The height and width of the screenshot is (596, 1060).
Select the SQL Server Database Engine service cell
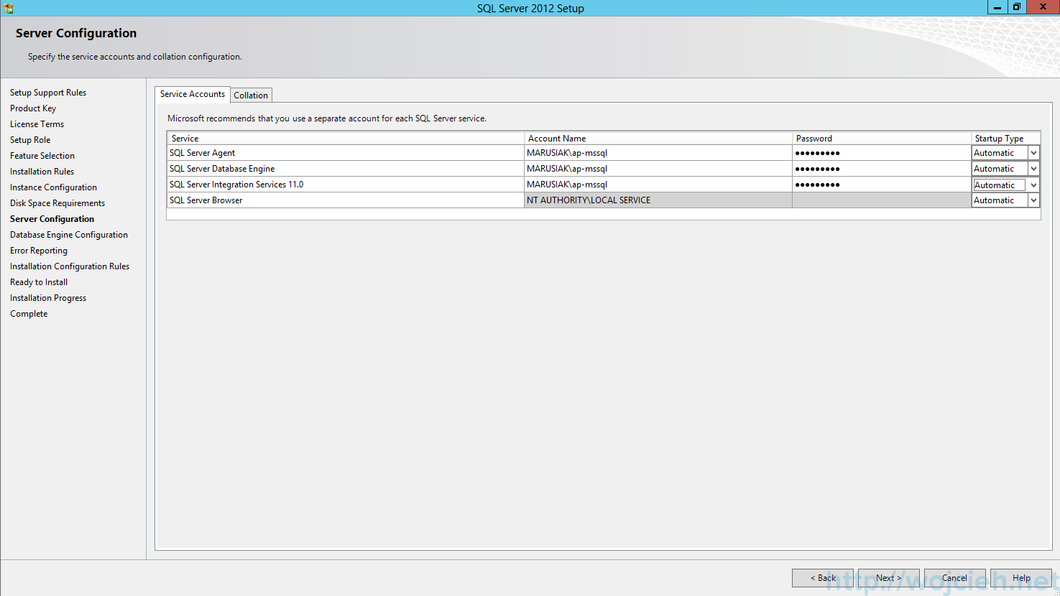346,169
